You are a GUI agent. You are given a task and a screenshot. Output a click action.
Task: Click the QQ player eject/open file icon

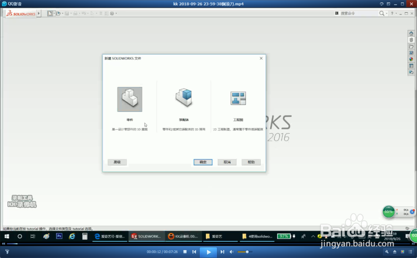(394, 252)
